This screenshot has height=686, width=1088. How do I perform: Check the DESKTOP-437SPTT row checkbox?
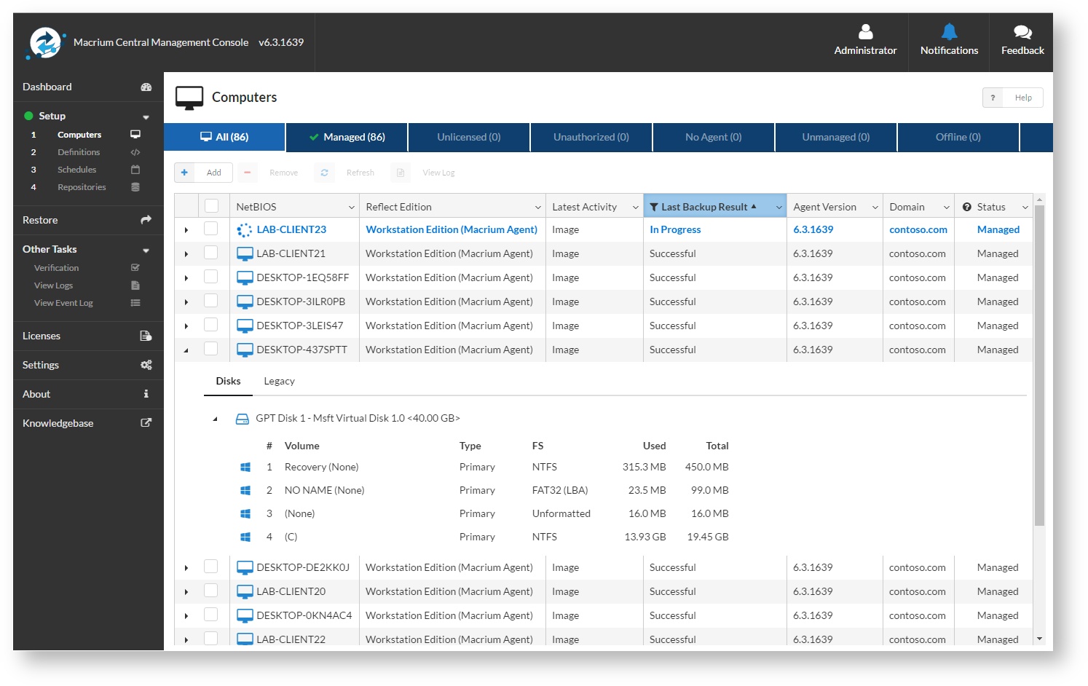point(210,349)
